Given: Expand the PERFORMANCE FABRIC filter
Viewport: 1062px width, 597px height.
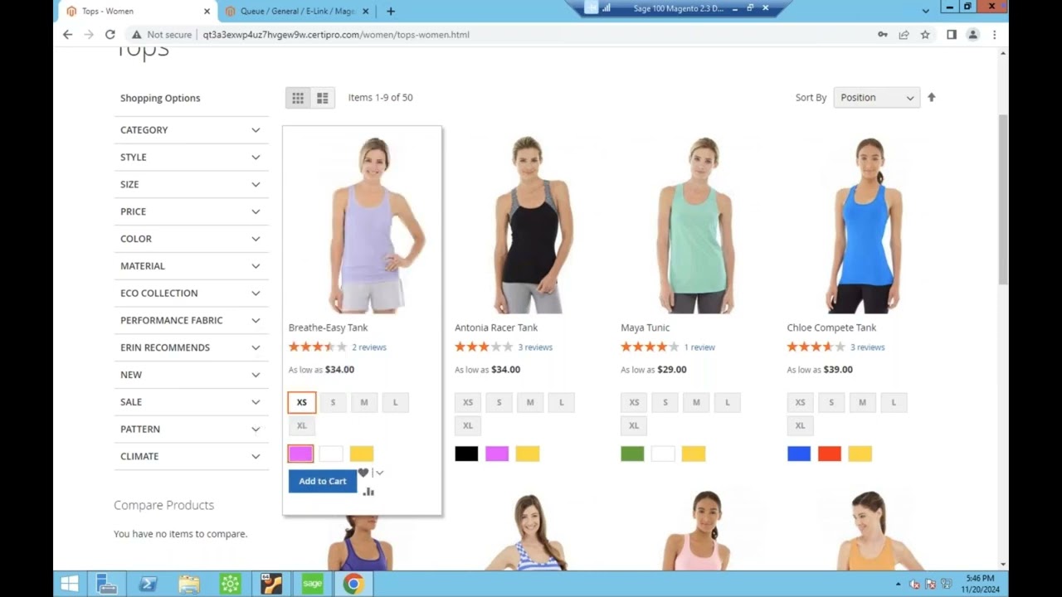Looking at the screenshot, I should pyautogui.click(x=191, y=320).
